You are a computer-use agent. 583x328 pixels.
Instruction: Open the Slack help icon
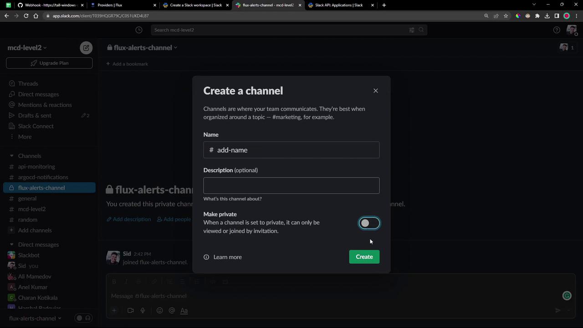557,30
